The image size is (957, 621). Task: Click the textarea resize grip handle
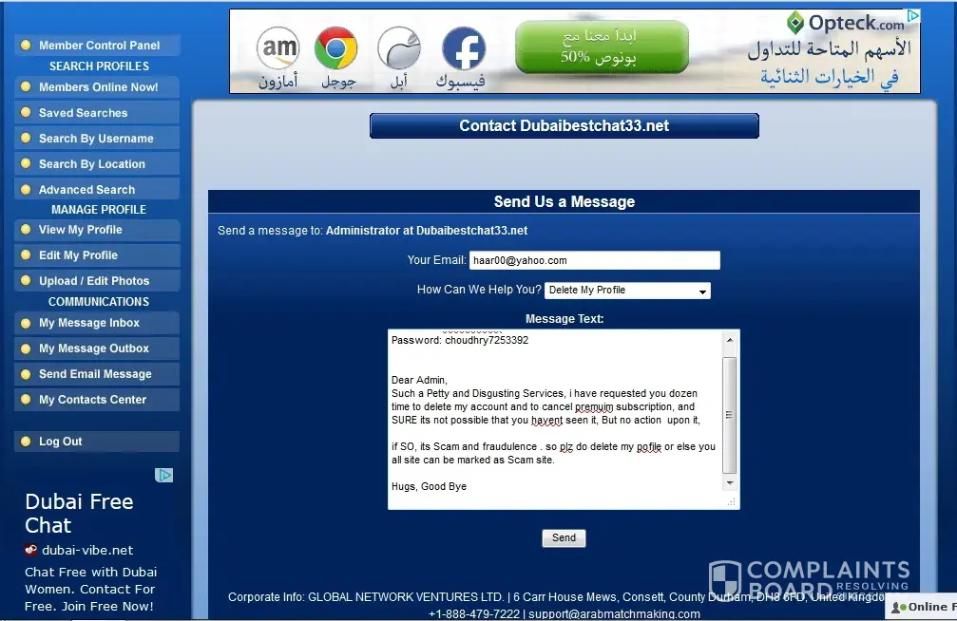731,502
